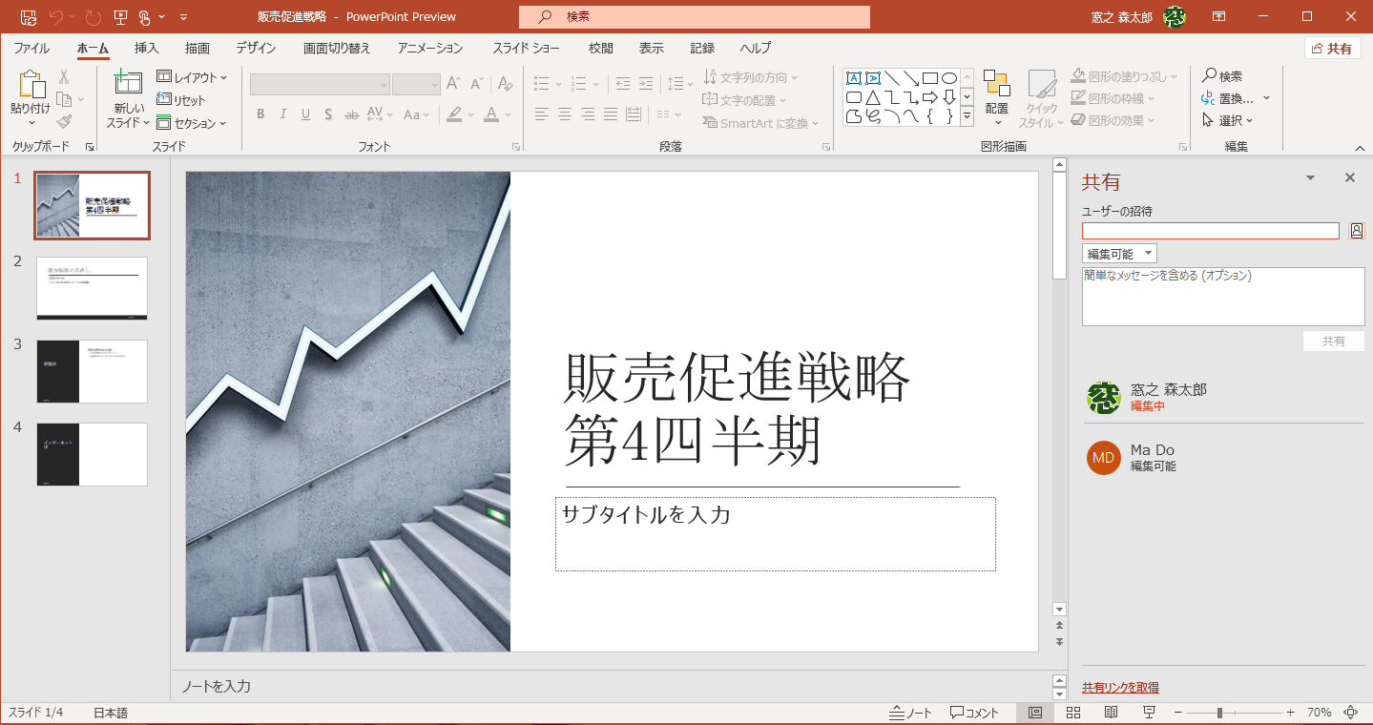Switch to slide sorter view
Screen dimensions: 1373x725
point(1072,712)
